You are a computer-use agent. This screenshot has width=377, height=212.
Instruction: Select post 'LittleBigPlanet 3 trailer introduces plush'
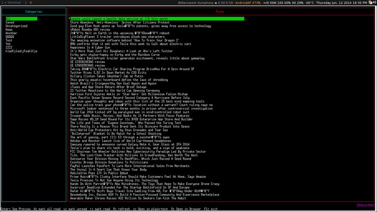point(117,37)
